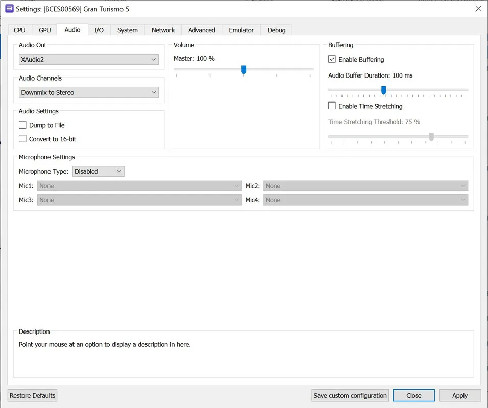Open the Advanced tab

(202, 30)
